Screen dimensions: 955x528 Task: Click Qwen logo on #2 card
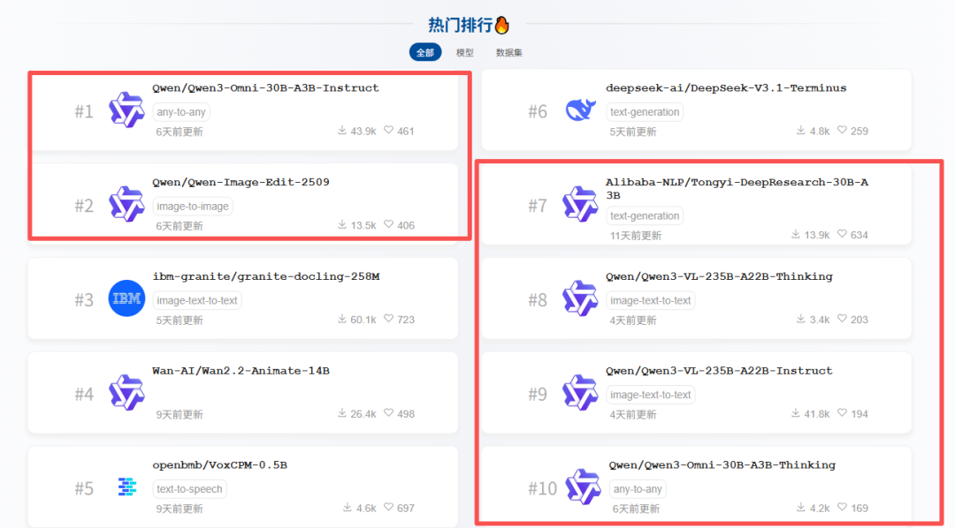(126, 204)
